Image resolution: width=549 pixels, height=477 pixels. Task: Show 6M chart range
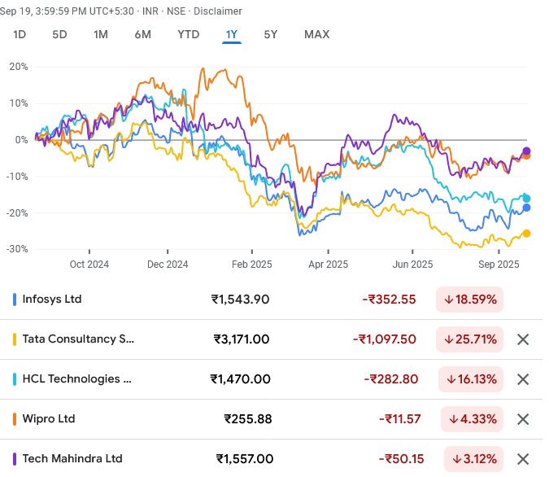coord(143,34)
